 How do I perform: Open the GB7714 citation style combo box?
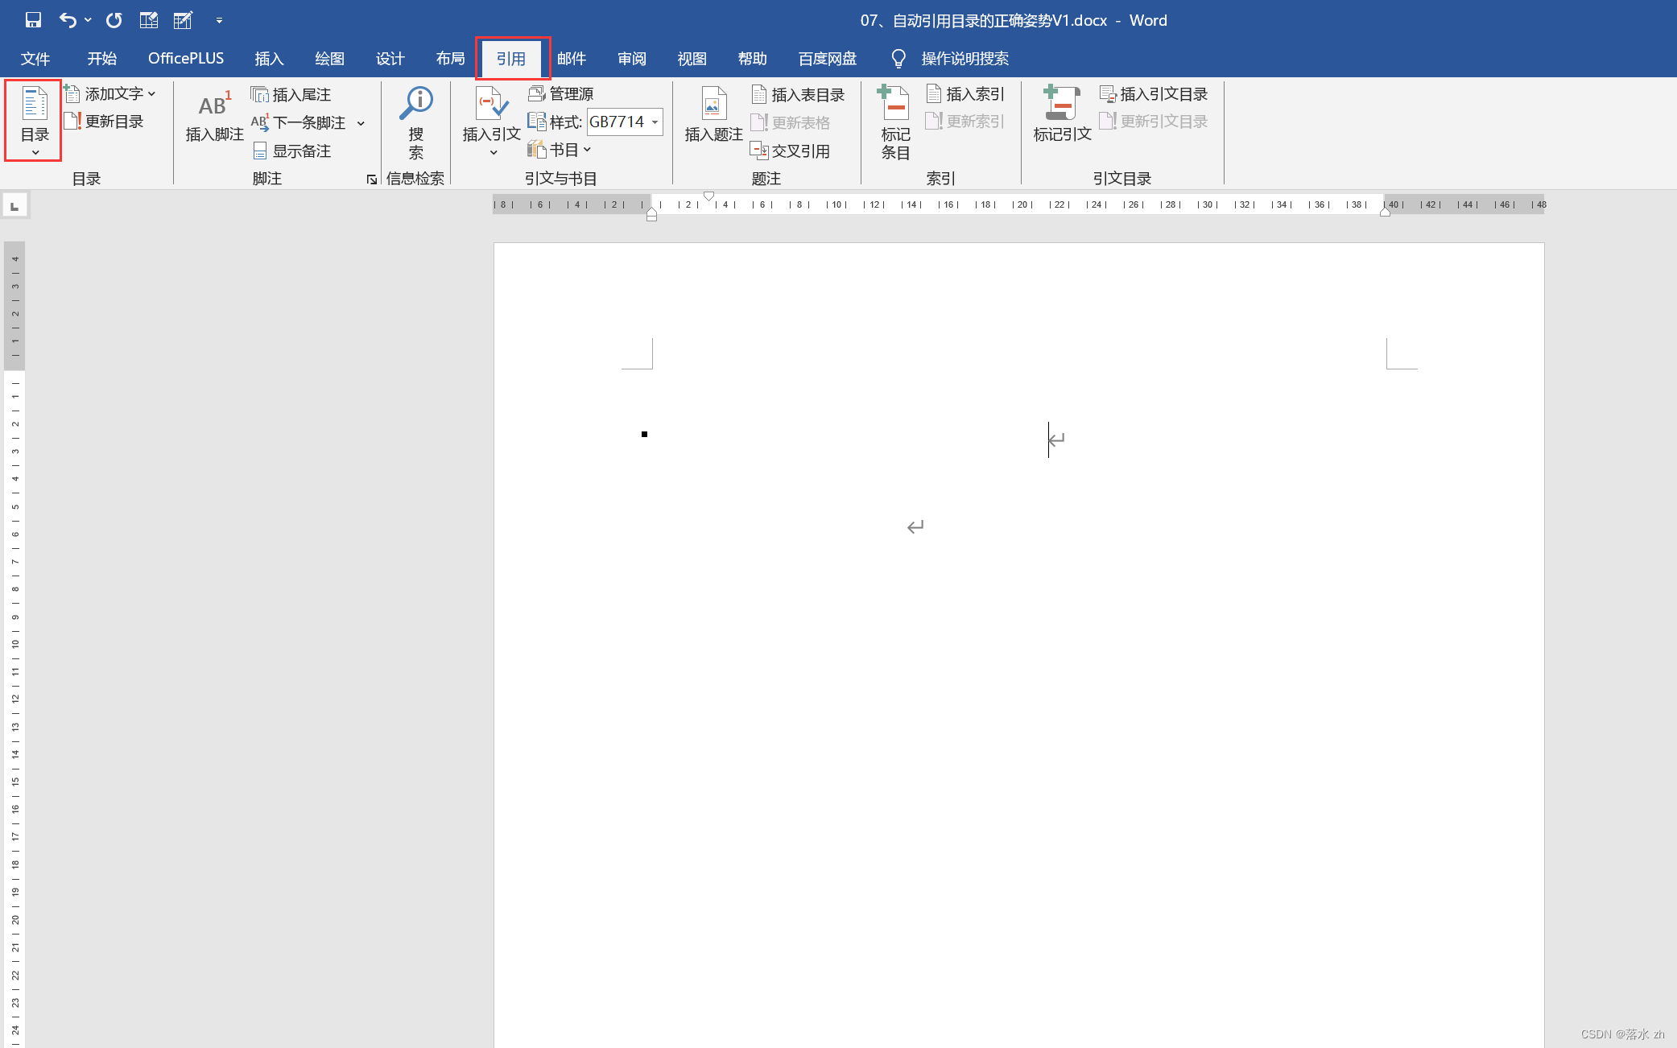tap(625, 122)
